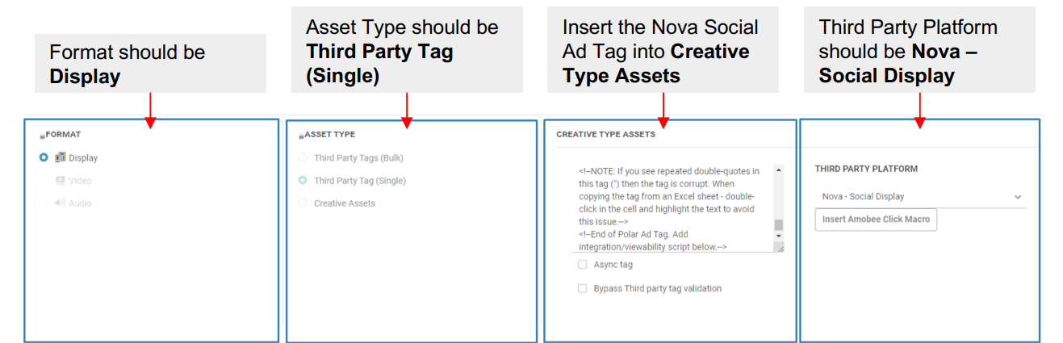Select the Creative Assets radio option
This screenshot has height=343, width=1063.
(x=303, y=203)
